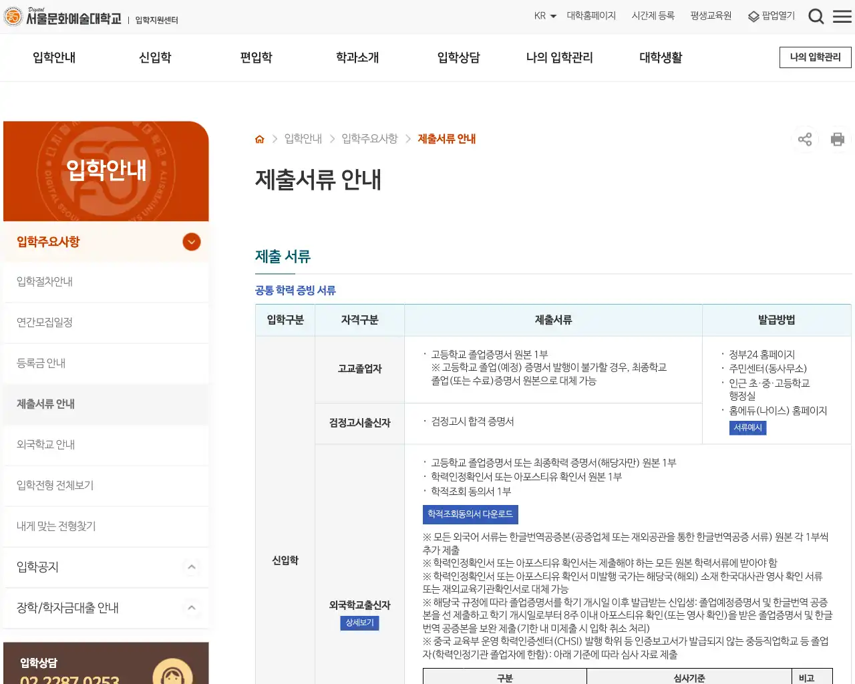Click the 공통 학력 증빙 서류 heading
Screen dimensions: 855x684
[x=295, y=291]
